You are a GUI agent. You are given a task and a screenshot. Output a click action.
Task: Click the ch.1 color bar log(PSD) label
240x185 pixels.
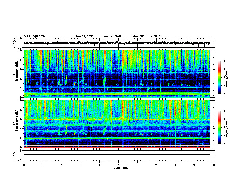[227, 79]
